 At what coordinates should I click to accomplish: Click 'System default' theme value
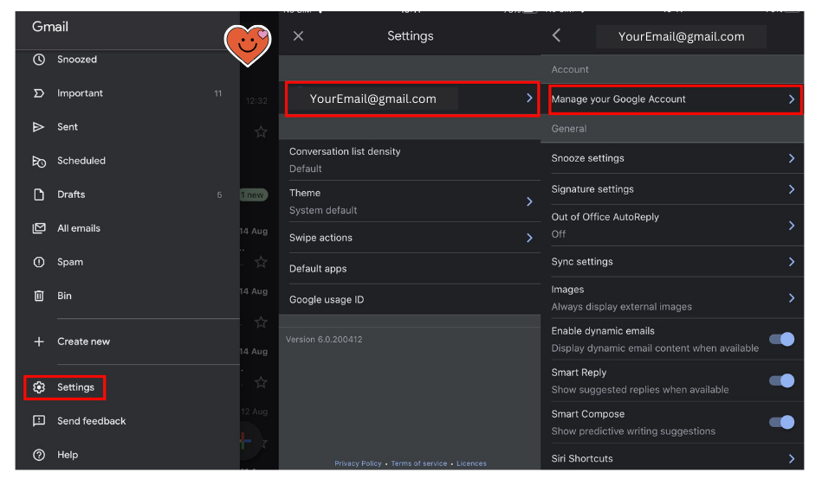323,210
